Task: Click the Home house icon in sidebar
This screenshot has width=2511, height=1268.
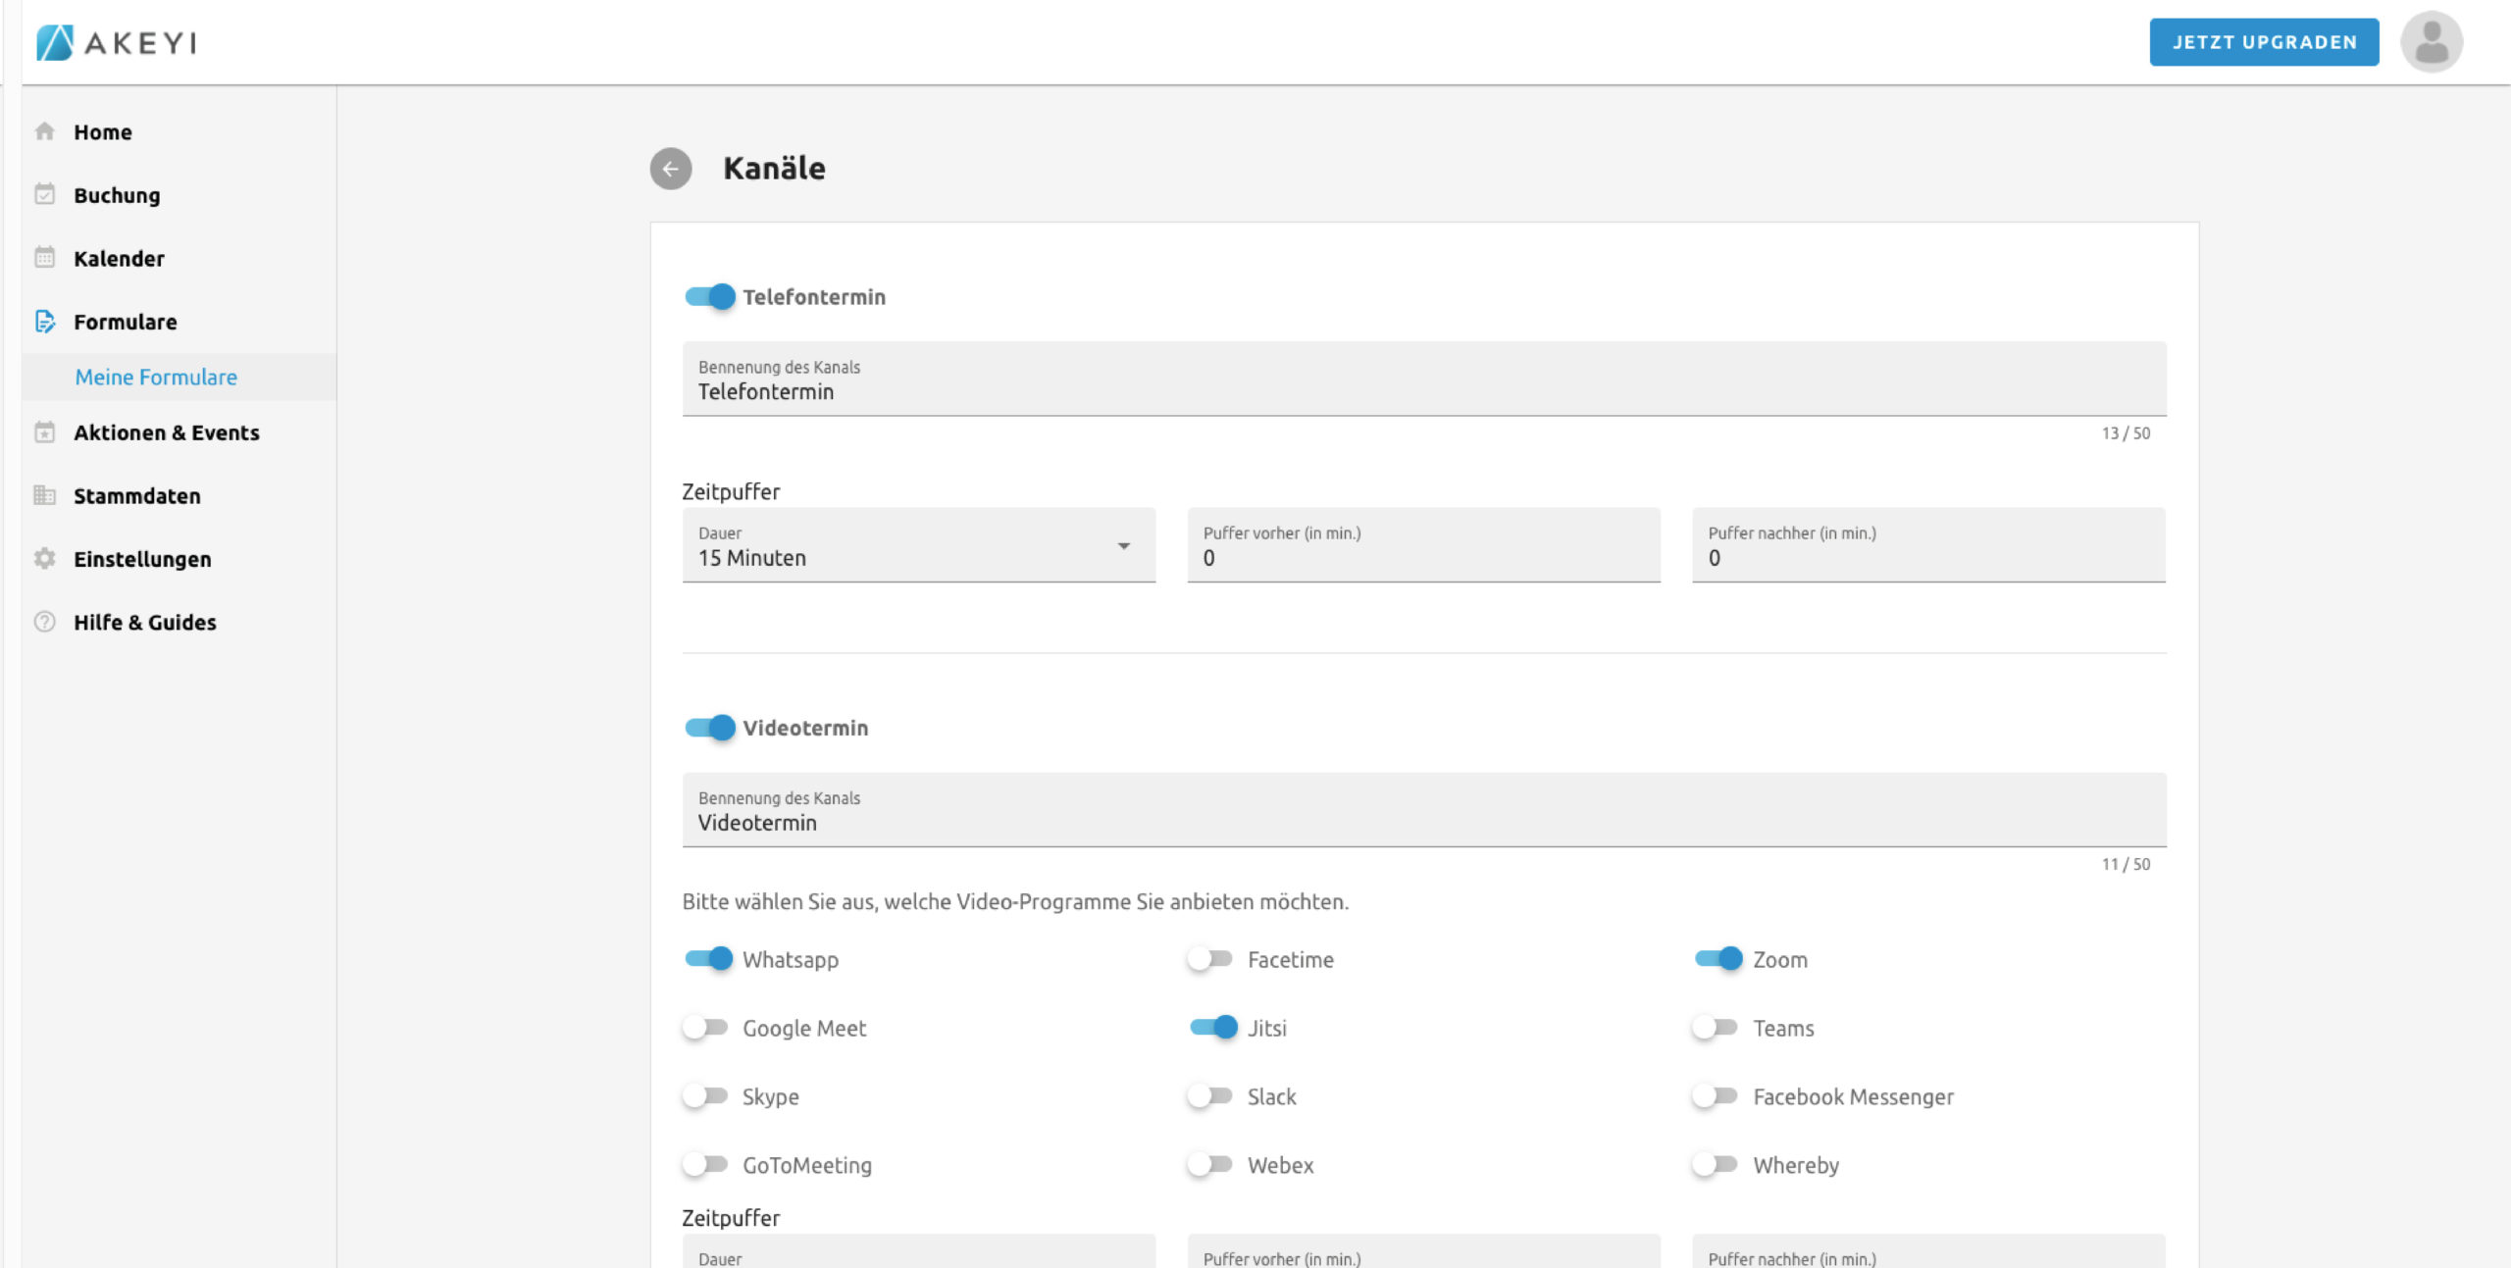Action: (x=45, y=131)
